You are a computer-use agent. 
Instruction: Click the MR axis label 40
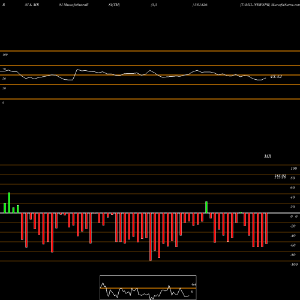293,197
